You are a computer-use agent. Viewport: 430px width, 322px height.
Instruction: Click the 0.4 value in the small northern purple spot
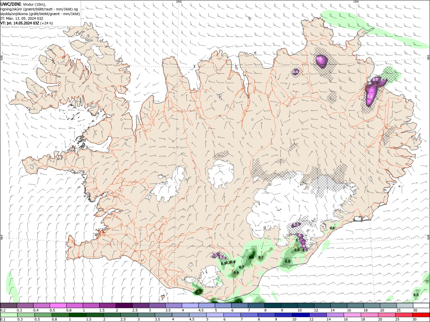pyautogui.click(x=296, y=72)
